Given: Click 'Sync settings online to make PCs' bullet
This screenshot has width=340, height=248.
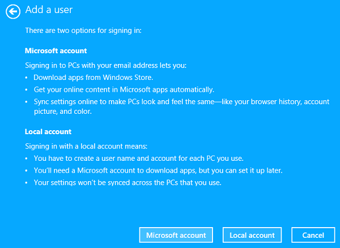Looking at the screenshot, I should click(x=182, y=106).
